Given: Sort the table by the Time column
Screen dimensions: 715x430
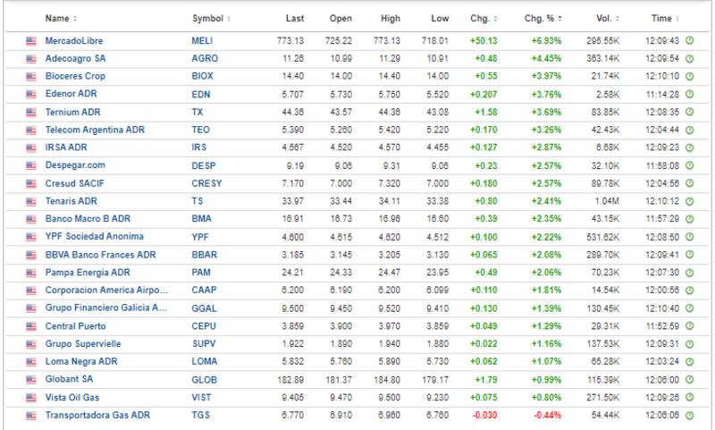Looking at the screenshot, I should click(662, 18).
